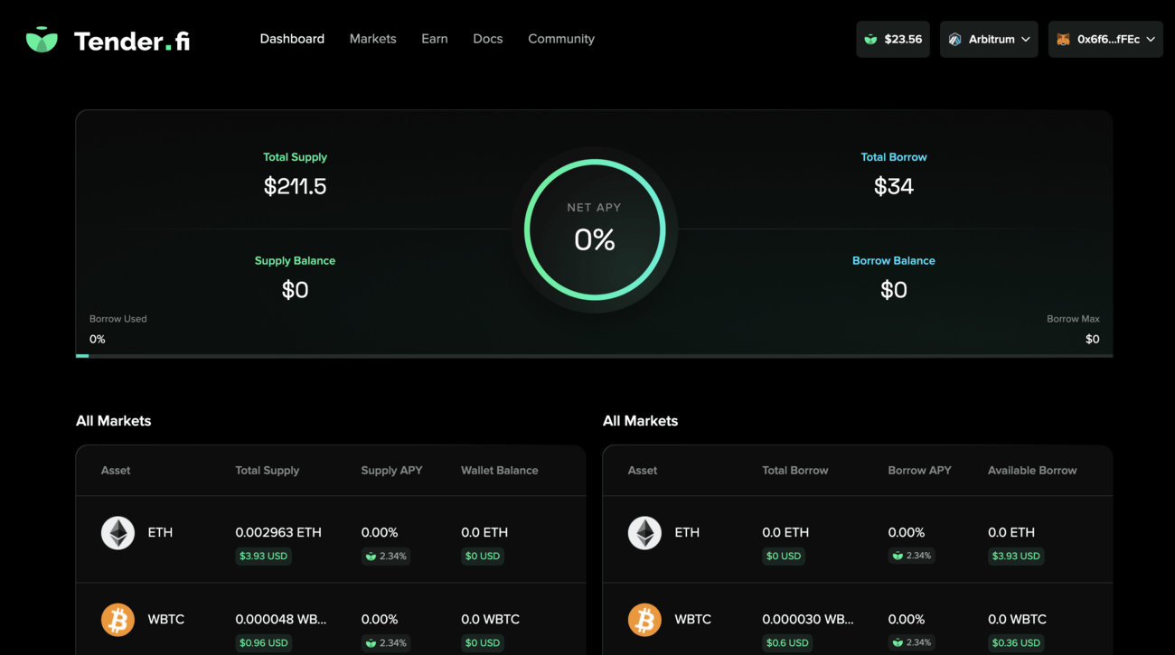Open the 0x6f6...fFEc wallet dropdown
The image size is (1175, 655).
[1105, 40]
